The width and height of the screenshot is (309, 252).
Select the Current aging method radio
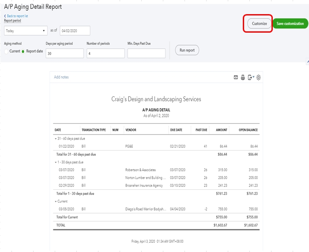coord(7,51)
